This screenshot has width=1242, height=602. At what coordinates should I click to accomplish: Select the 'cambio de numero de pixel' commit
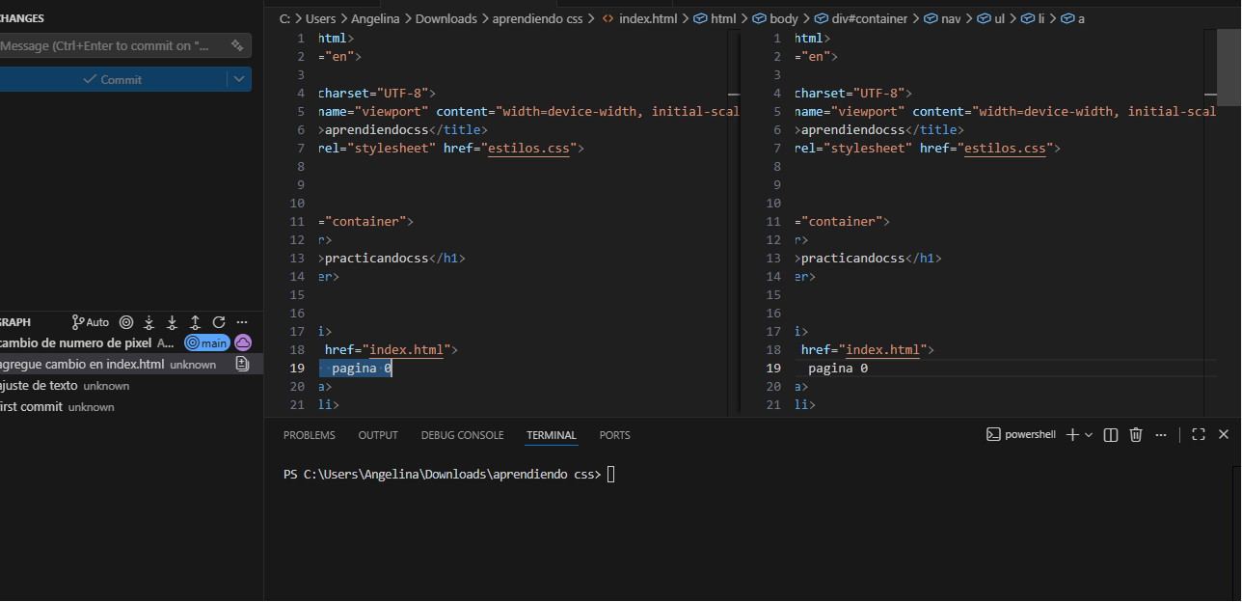[76, 342]
